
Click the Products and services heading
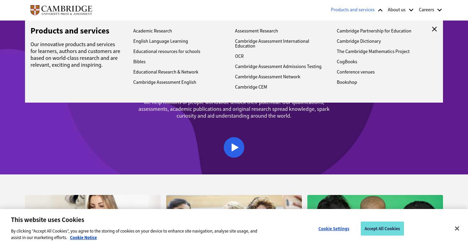(x=70, y=31)
